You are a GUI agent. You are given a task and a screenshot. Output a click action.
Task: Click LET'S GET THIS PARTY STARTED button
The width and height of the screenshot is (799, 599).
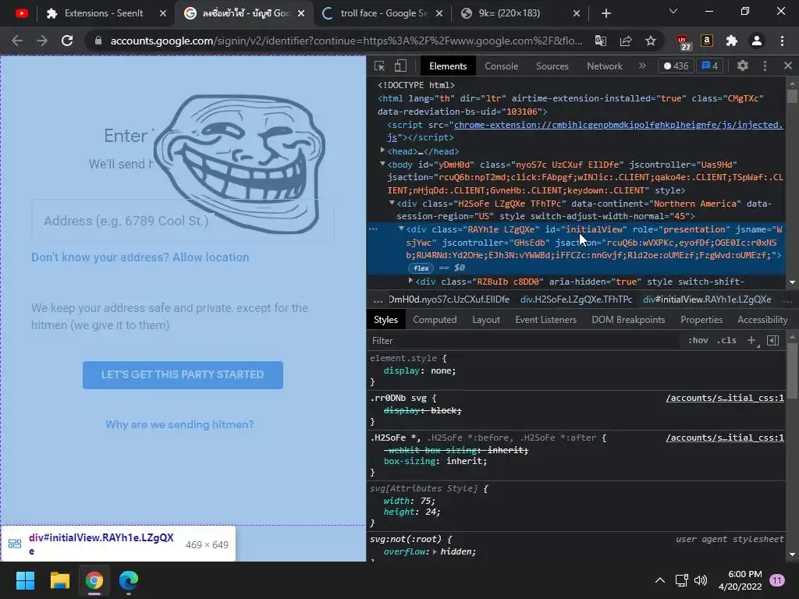[183, 375]
